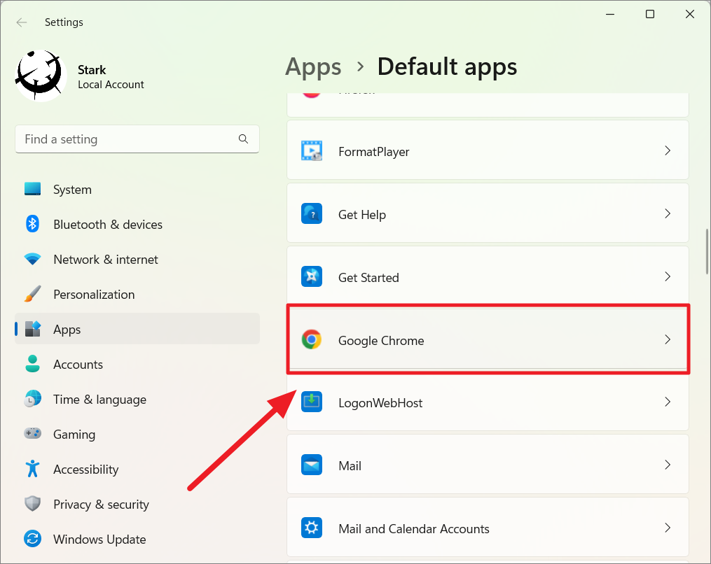Expand Get Help chevron arrow

(x=668, y=213)
